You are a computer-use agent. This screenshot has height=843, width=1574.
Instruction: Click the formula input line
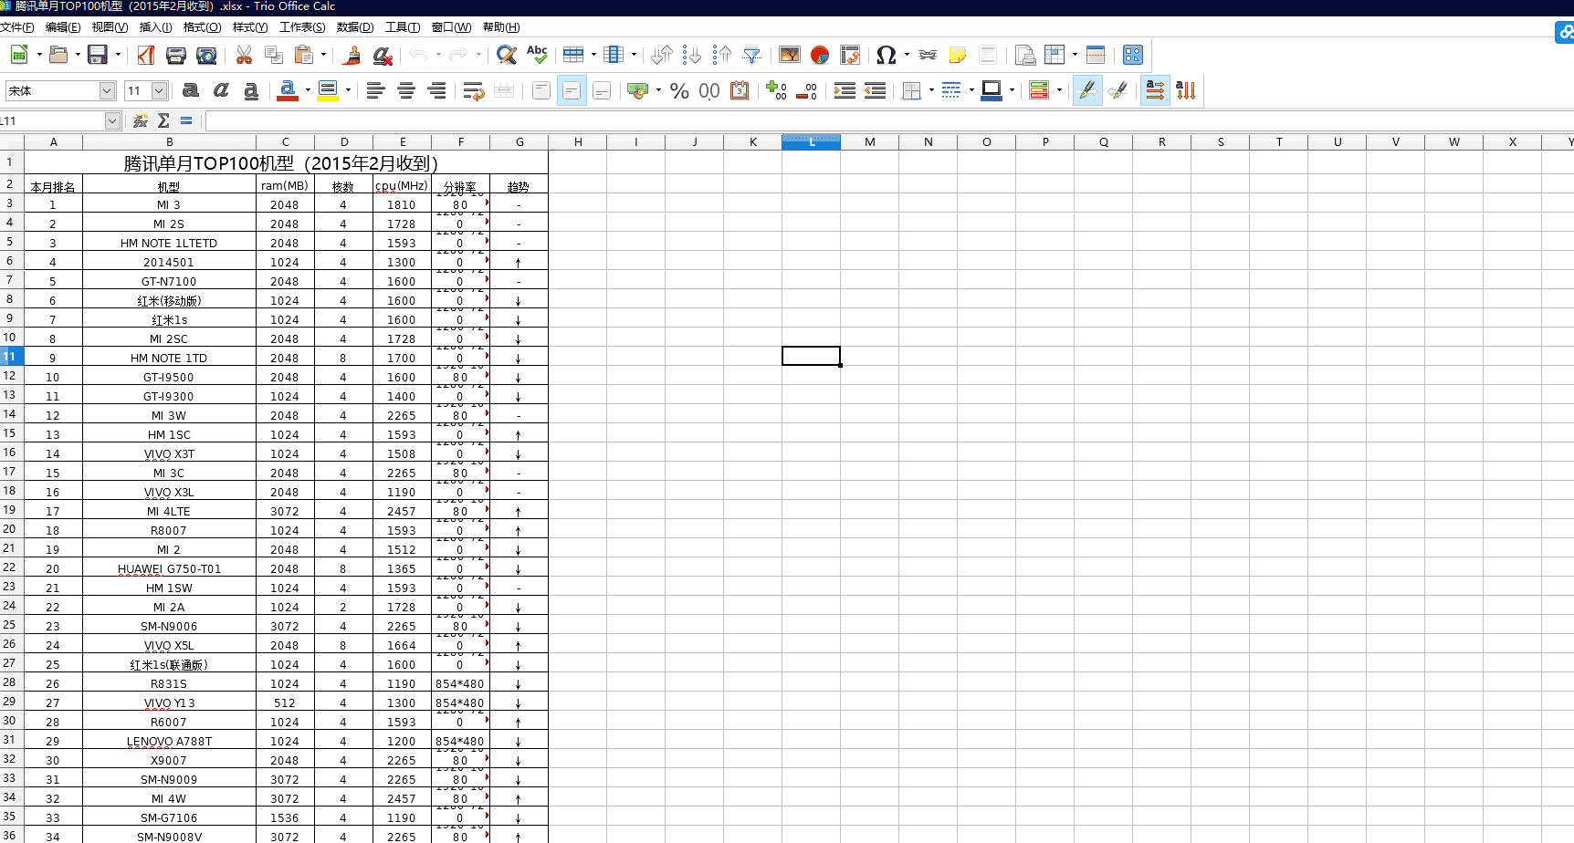889,120
